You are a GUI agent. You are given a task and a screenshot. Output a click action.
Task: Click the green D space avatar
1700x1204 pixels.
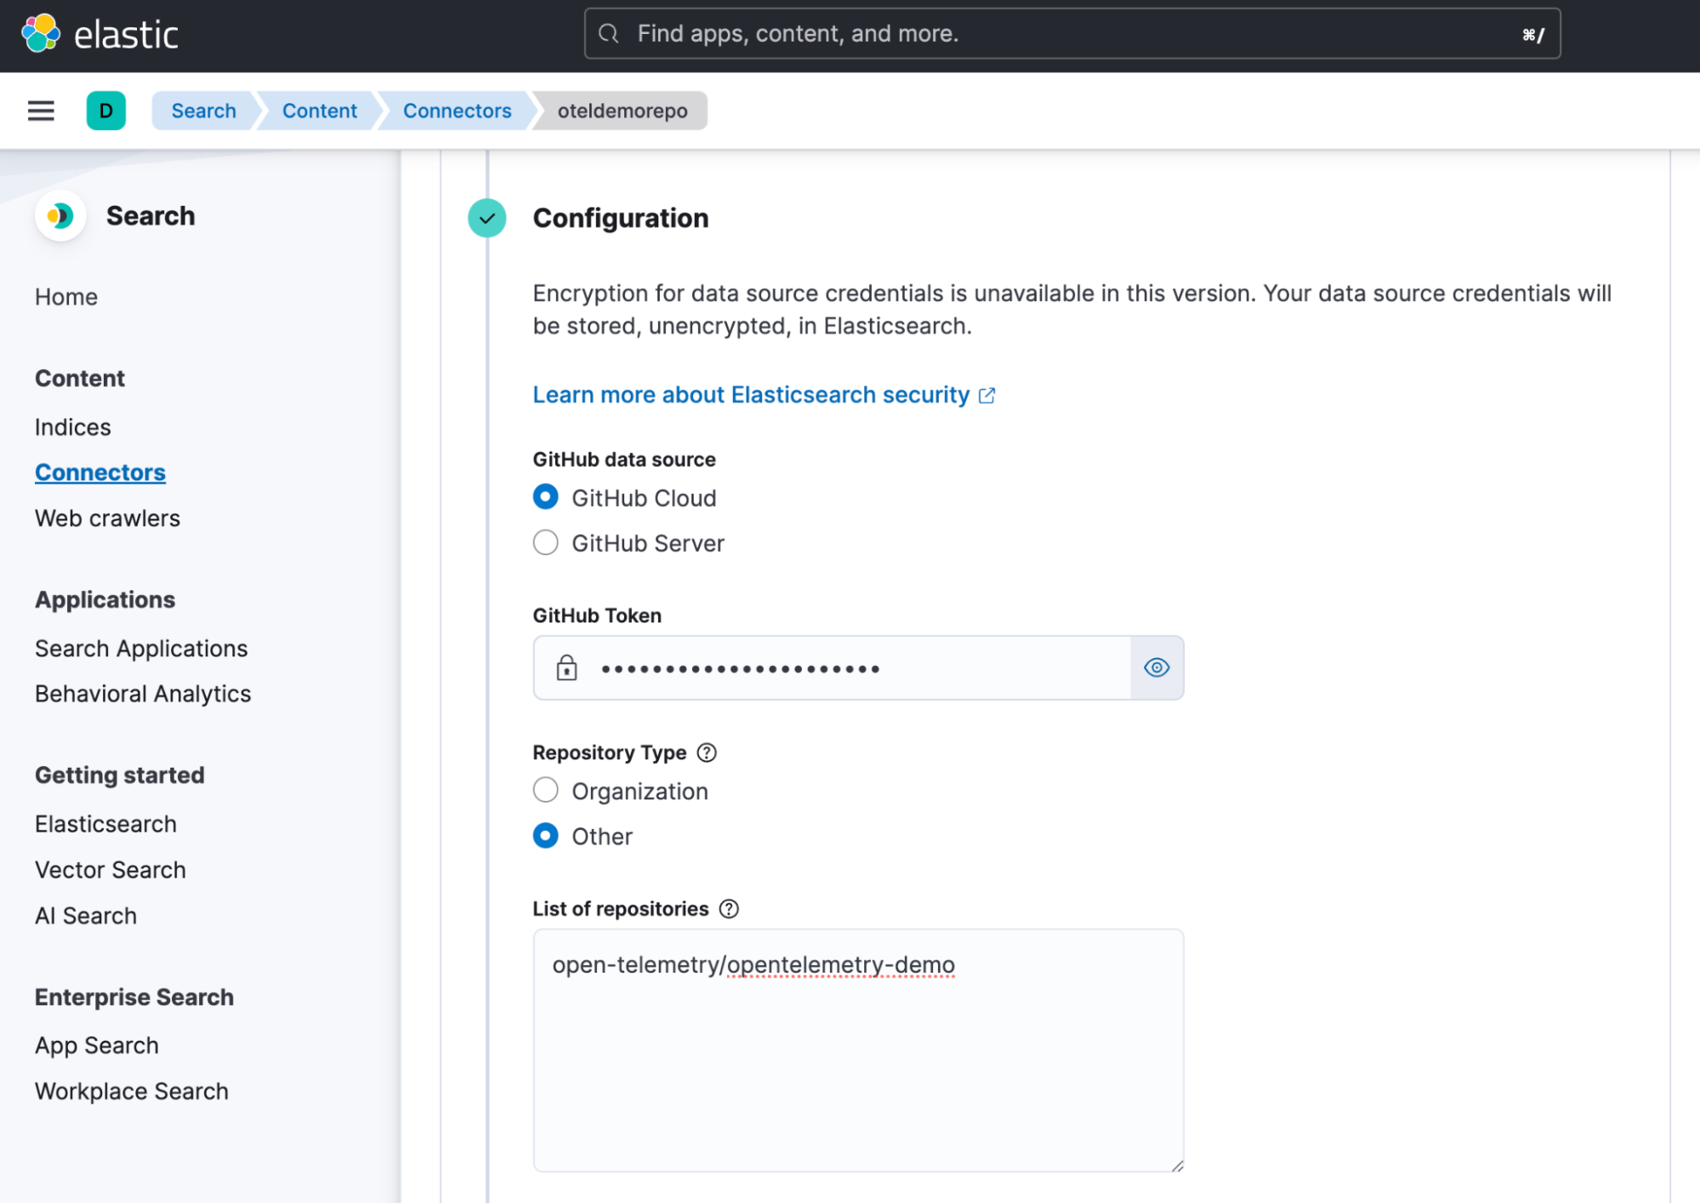click(x=106, y=111)
